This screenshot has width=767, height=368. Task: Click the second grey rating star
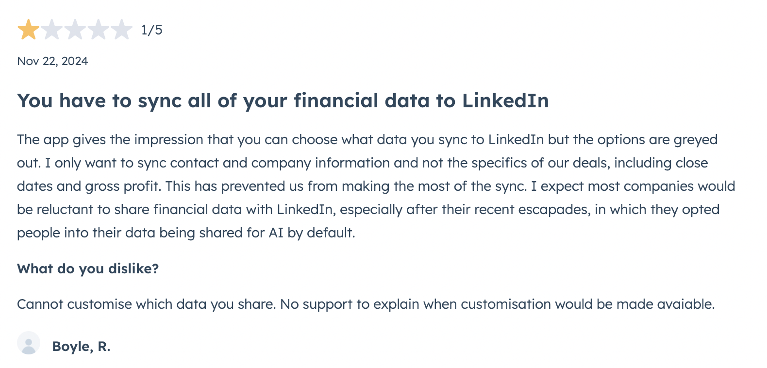coord(52,30)
